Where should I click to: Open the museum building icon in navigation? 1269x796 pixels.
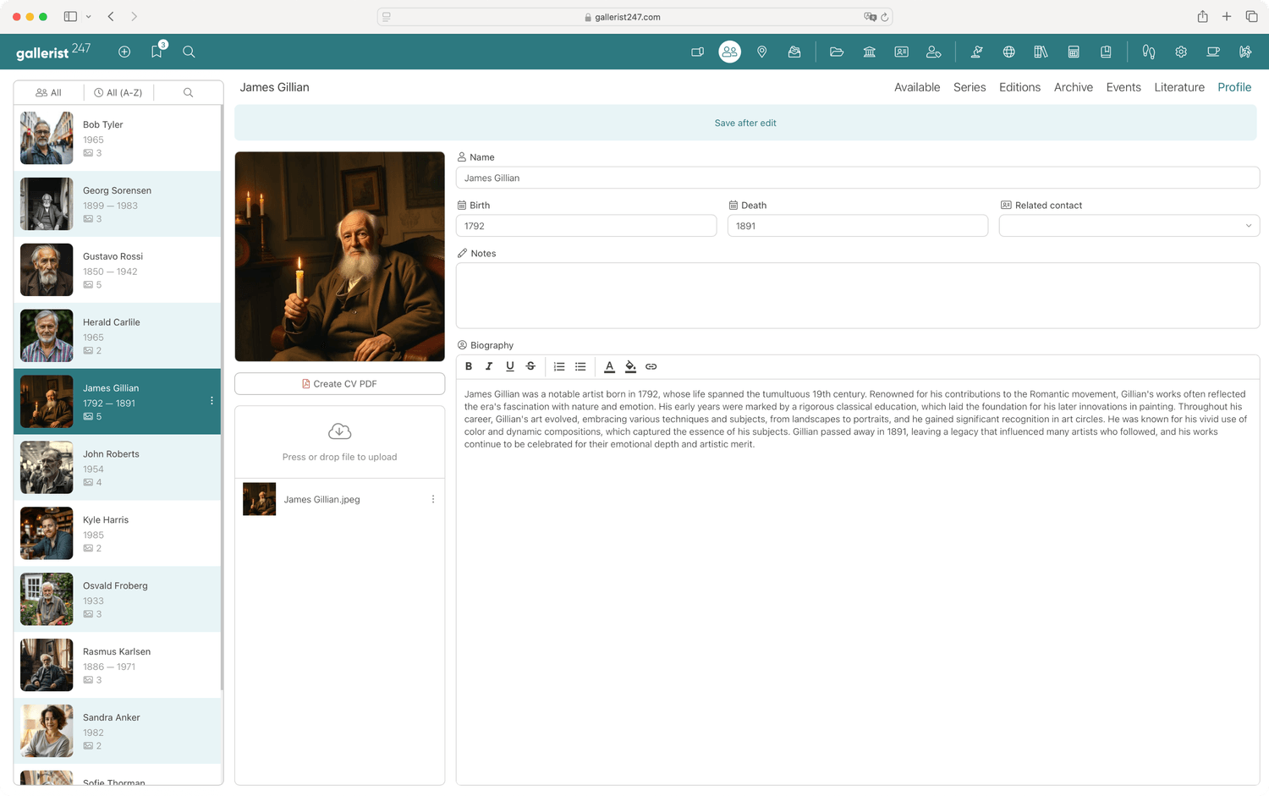[869, 52]
